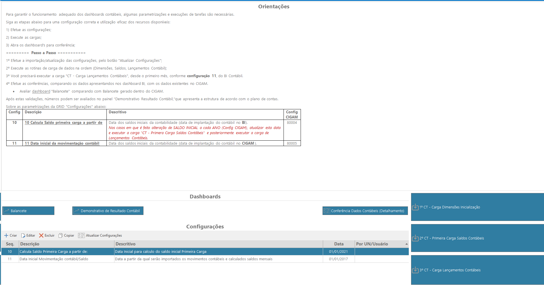The image size is (544, 285).
Task: Follow the underlined "dashboard" link in the instructions
Action: [x=41, y=91]
